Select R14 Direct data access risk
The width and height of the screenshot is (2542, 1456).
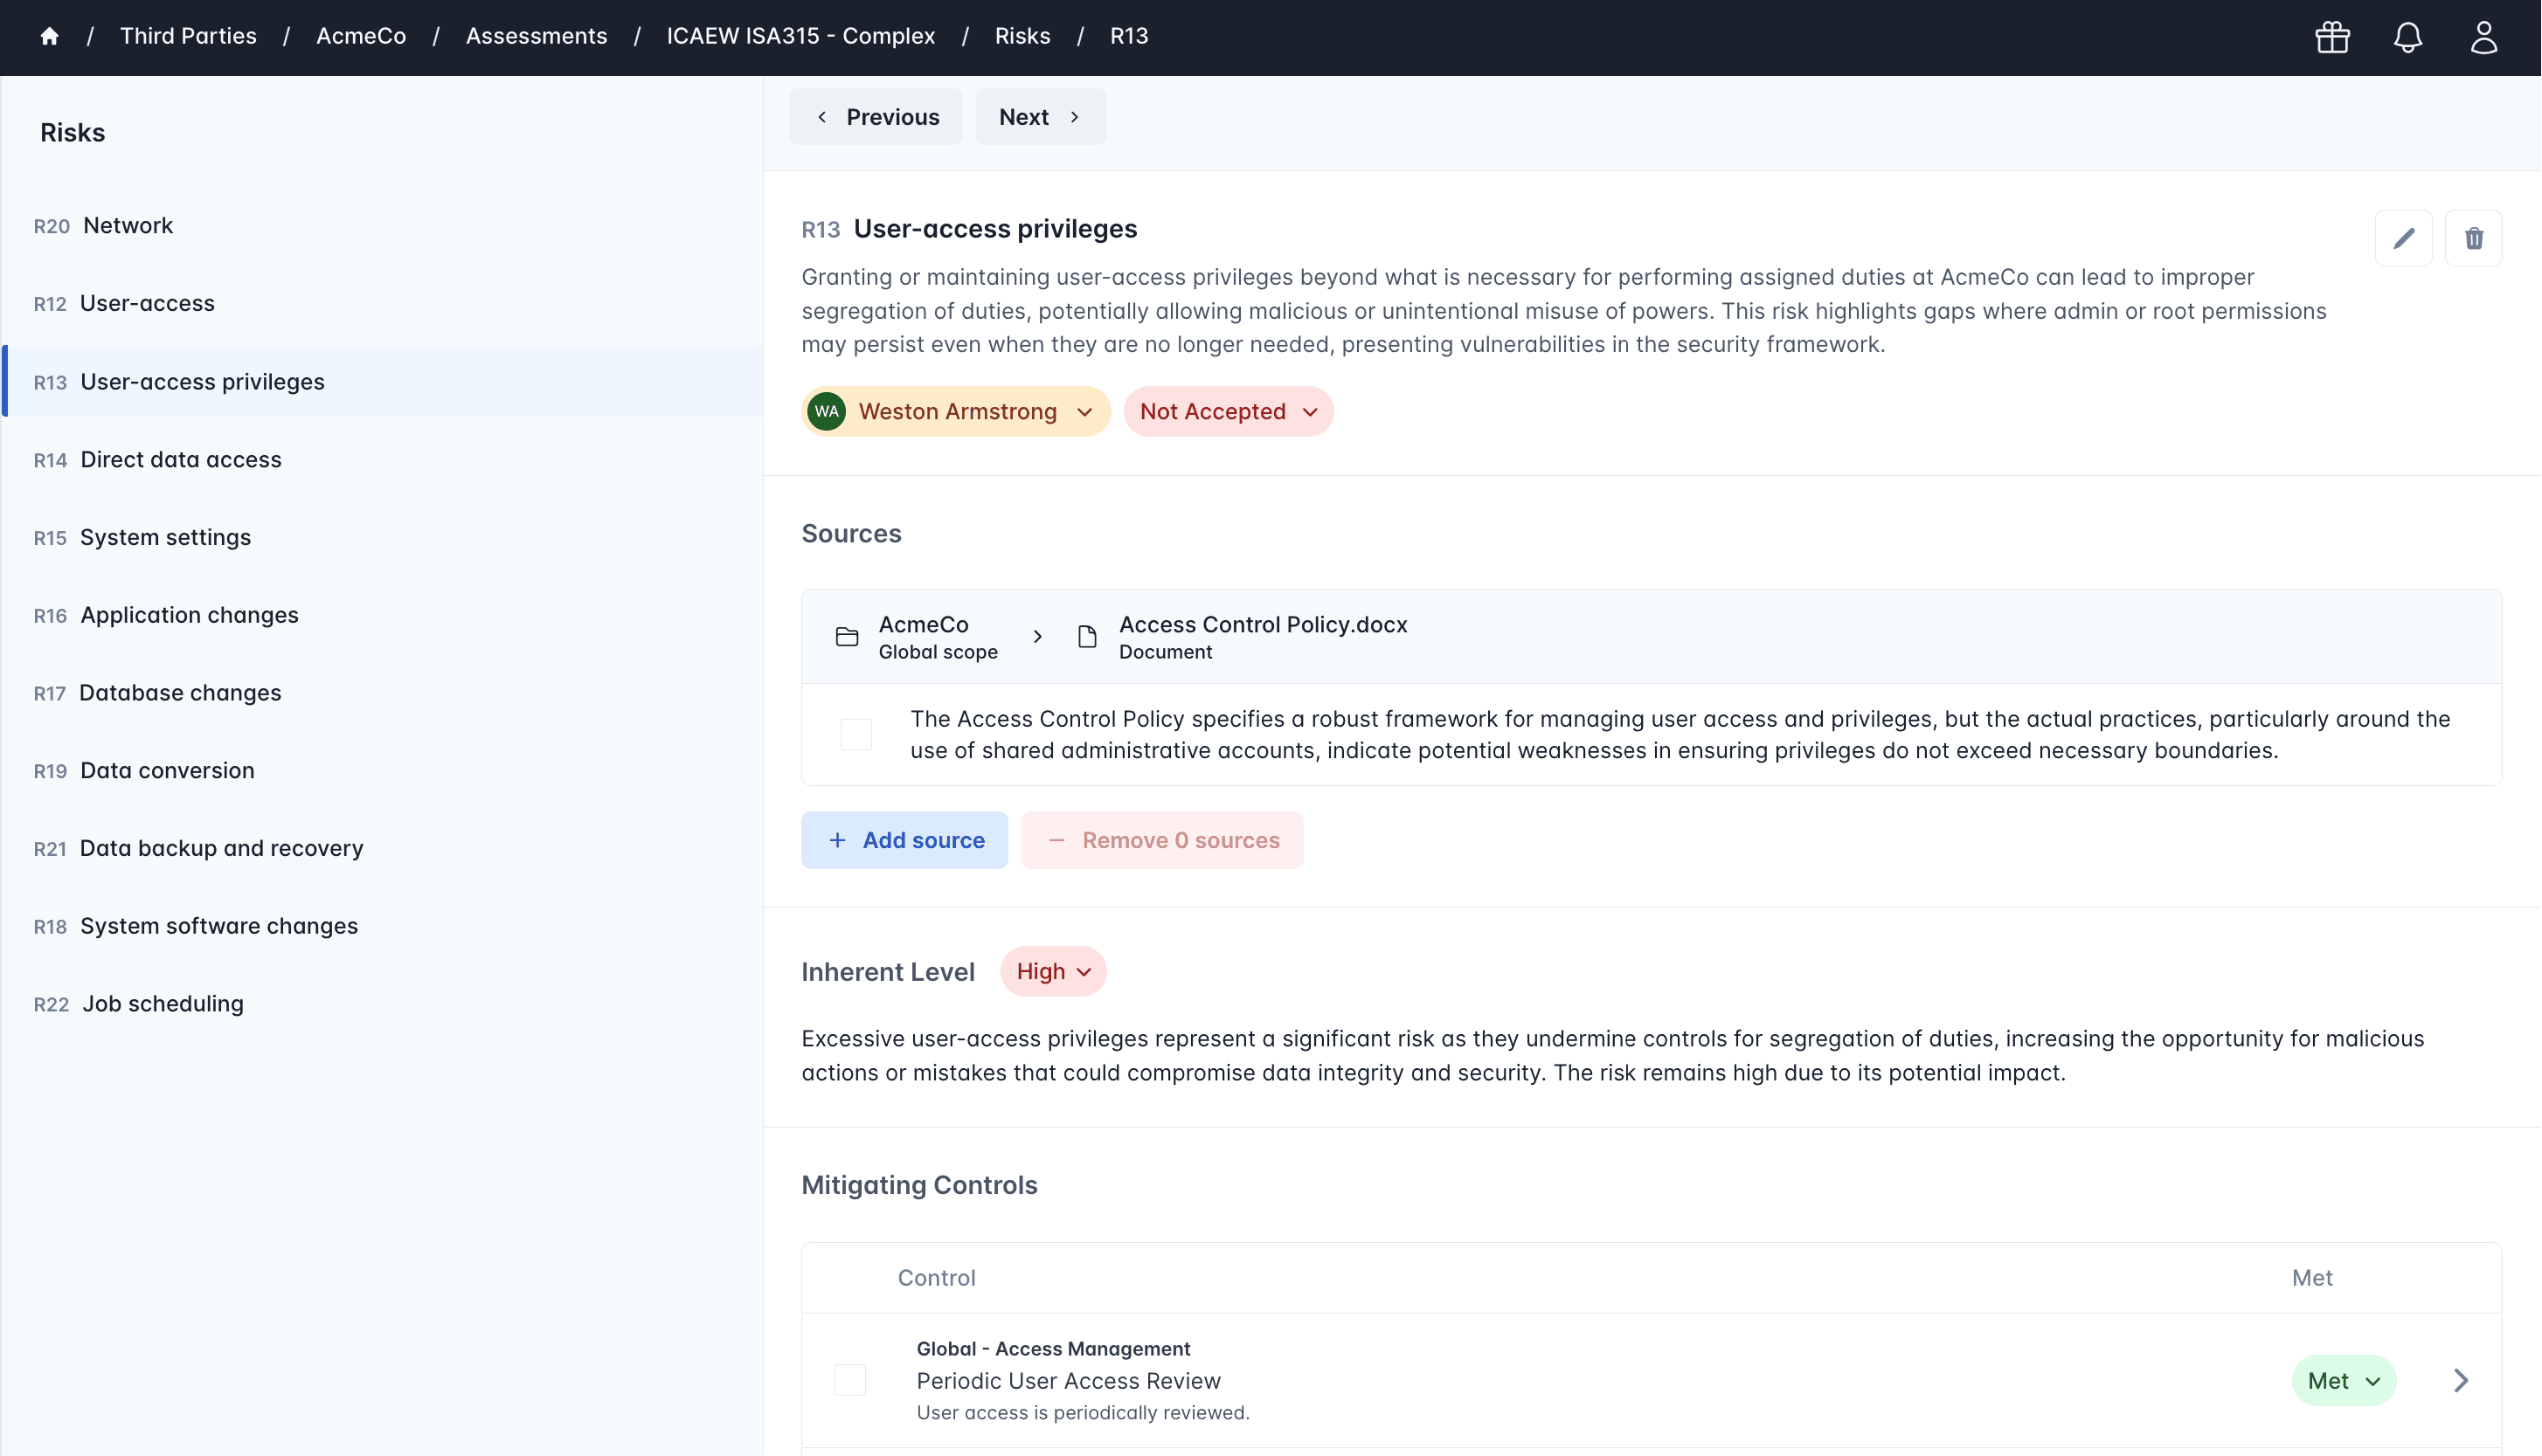pyautogui.click(x=180, y=460)
